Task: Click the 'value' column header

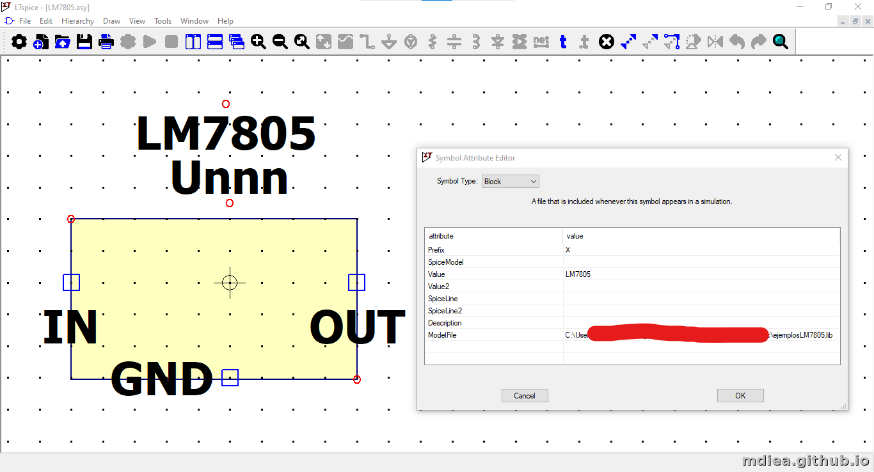Action: (701, 236)
